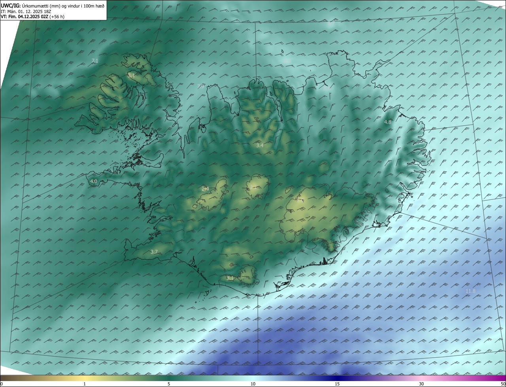Click the colour scale label 0
This screenshot has height=387, width=506.
[2, 384]
